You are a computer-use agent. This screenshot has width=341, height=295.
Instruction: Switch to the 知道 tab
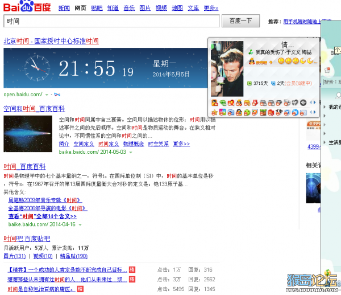pyautogui.click(x=113, y=8)
